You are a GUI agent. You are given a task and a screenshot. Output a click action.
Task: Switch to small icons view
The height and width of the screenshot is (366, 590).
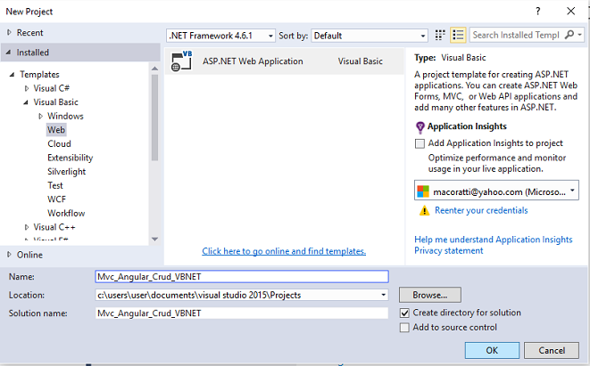tap(440, 36)
